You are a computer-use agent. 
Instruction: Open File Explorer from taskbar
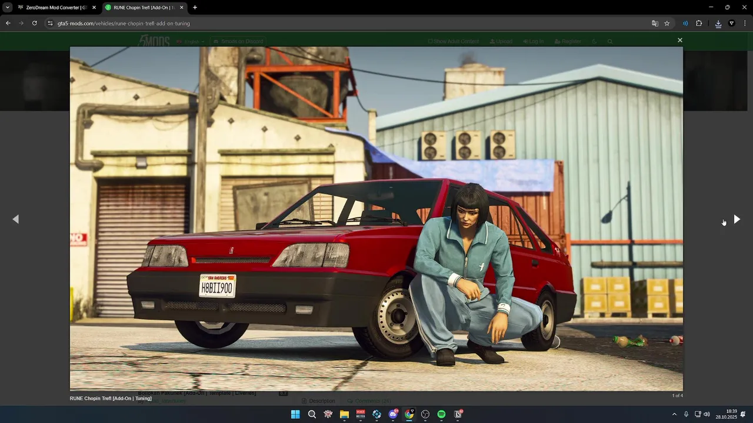(344, 414)
